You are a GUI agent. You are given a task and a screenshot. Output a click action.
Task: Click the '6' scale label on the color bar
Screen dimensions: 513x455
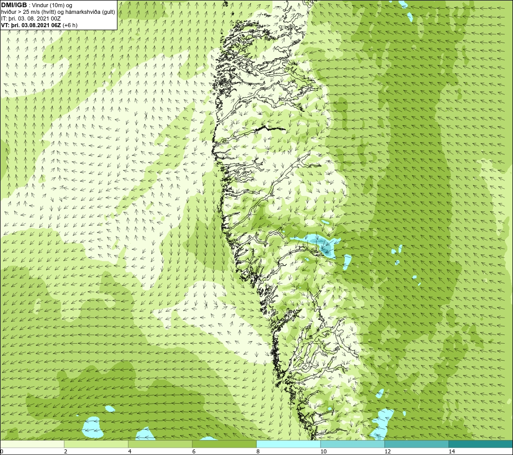tap(194, 451)
